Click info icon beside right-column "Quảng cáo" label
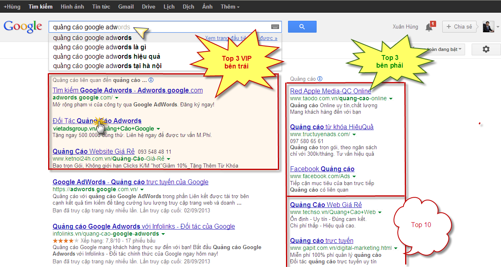 point(320,79)
